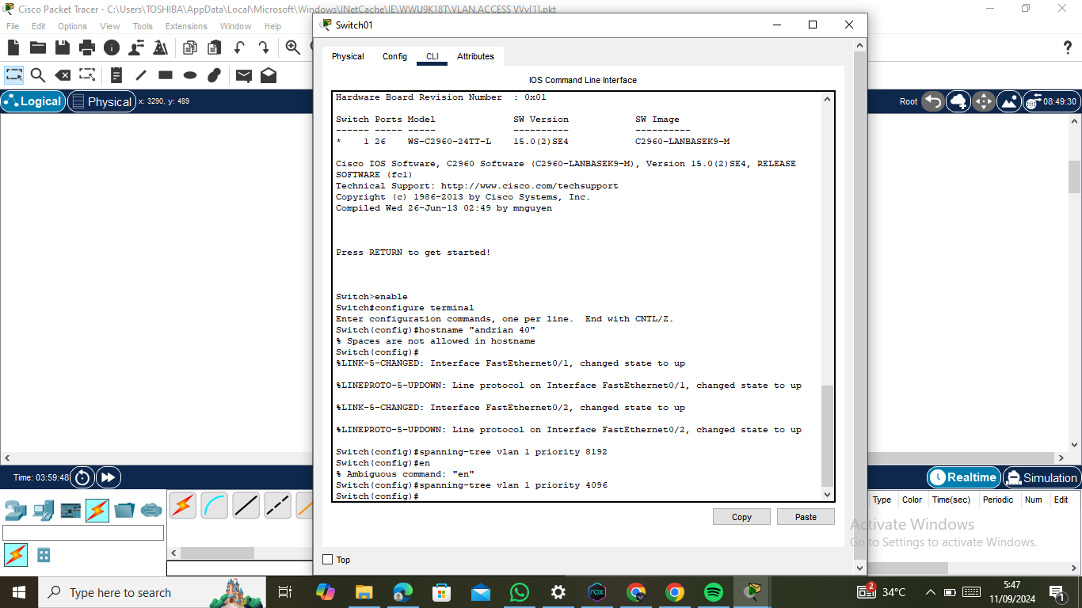1082x608 pixels.
Task: Click the Back arrow beside Root
Action: click(x=933, y=101)
